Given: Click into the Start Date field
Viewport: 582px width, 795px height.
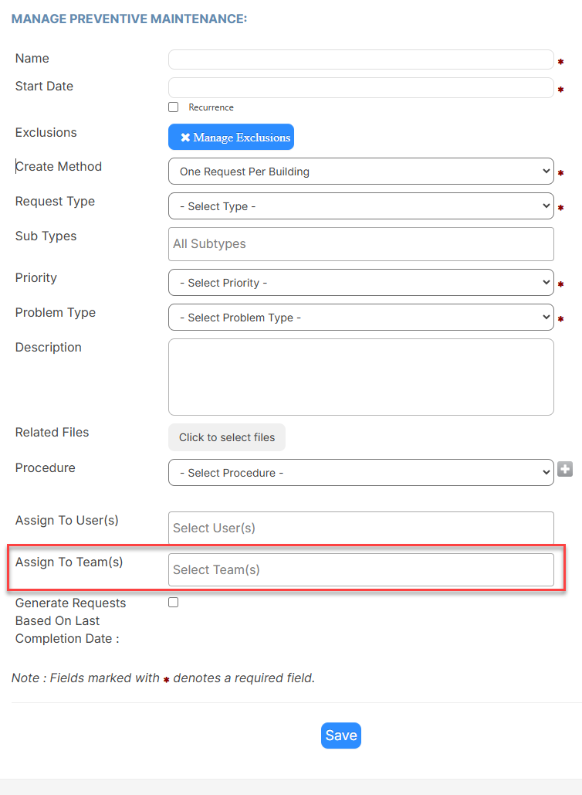Looking at the screenshot, I should [x=360, y=88].
